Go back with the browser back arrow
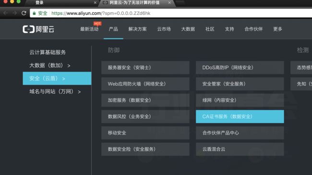 [x=5, y=13]
